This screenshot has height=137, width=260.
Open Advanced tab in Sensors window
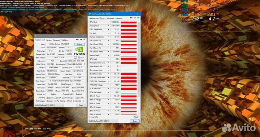pyautogui.click(x=110, y=18)
